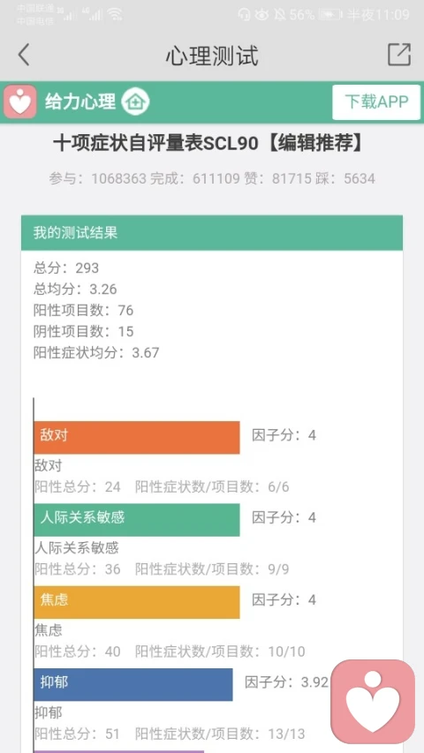
Task: Open the green home icon beside 给力心理
Action: click(x=135, y=102)
